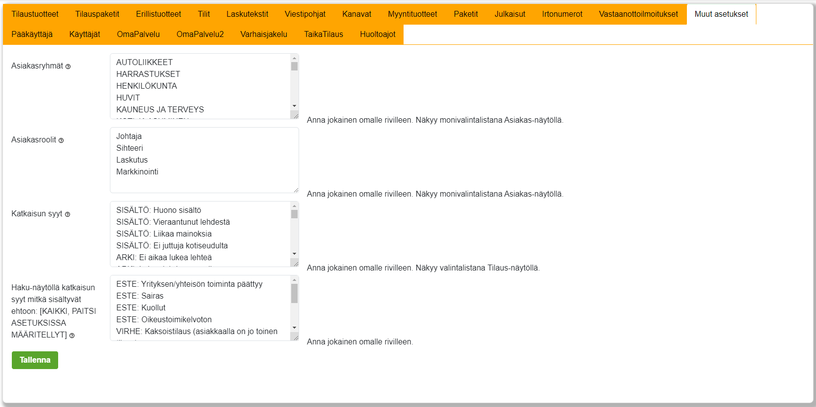Click the HENKILÖKUNTA line

tap(146, 86)
